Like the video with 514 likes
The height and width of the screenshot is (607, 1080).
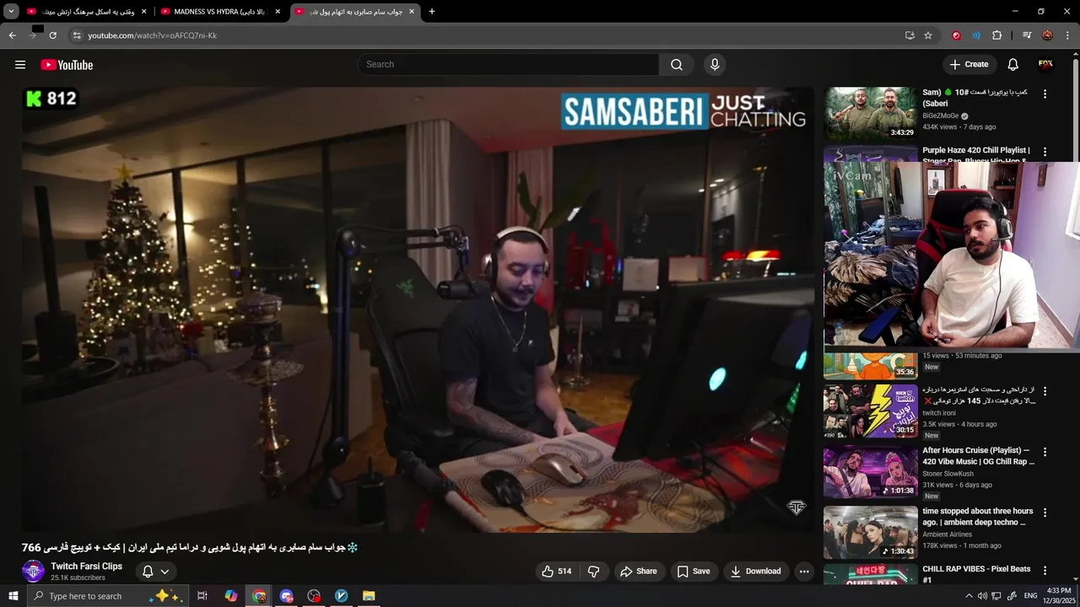(556, 572)
